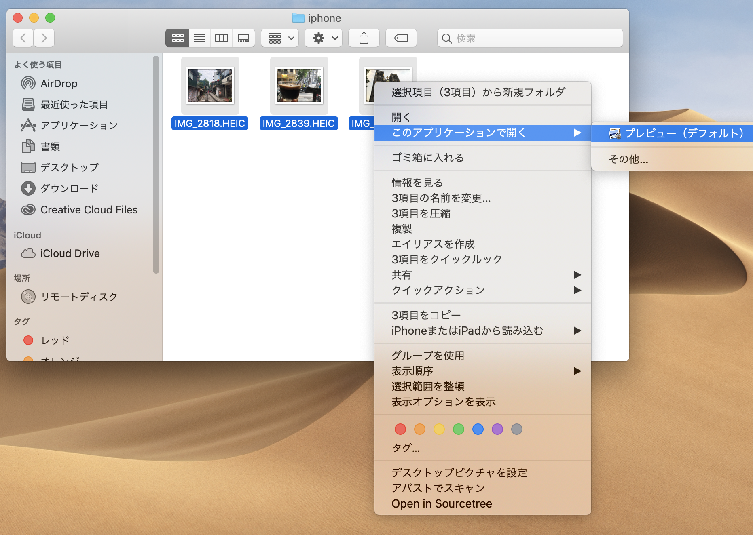Apply the gray tag color dot
This screenshot has width=753, height=535.
[x=517, y=429]
